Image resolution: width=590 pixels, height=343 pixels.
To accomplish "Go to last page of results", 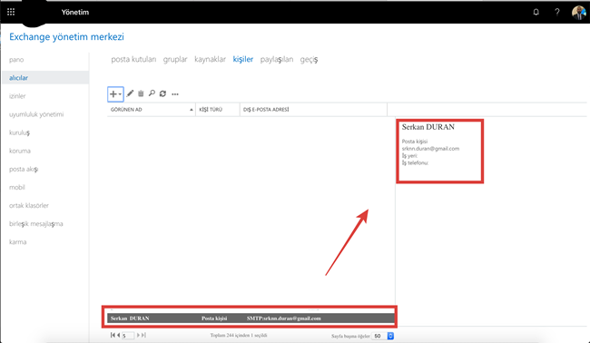I will [x=143, y=335].
